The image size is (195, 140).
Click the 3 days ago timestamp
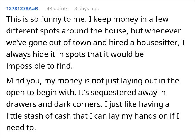click(x=87, y=9)
